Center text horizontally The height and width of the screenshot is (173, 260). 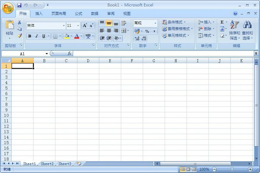109,31
